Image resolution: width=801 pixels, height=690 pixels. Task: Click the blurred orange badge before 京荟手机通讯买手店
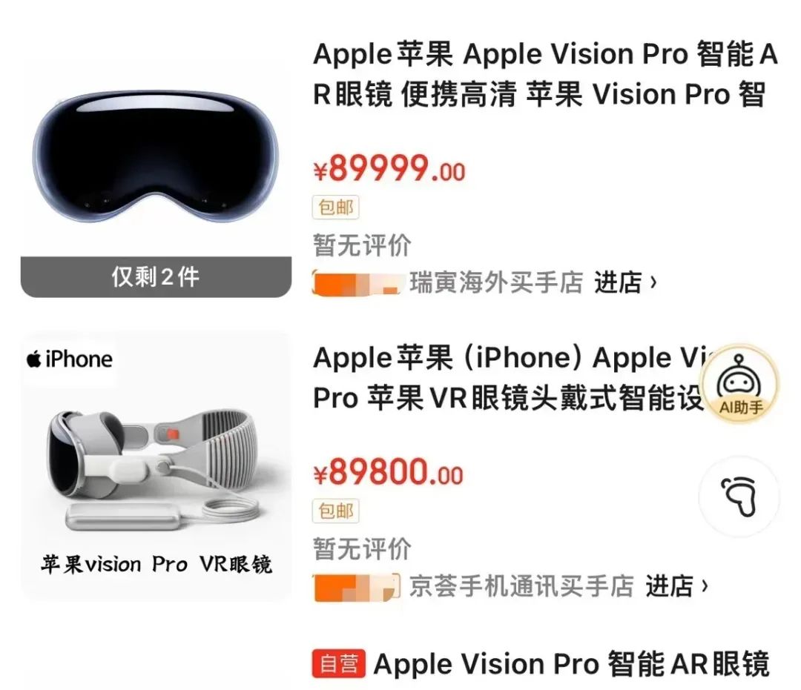tap(357, 587)
